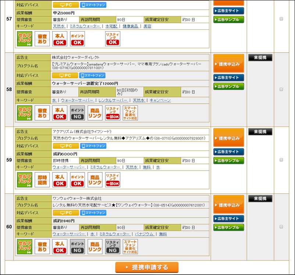Click the PC device badge in row 58
The height and width of the screenshot is (275, 295).
(x=65, y=75)
